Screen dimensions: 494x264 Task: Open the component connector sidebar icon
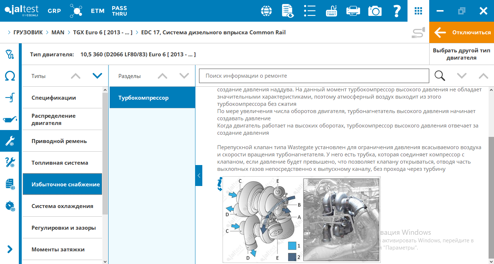tap(10, 98)
